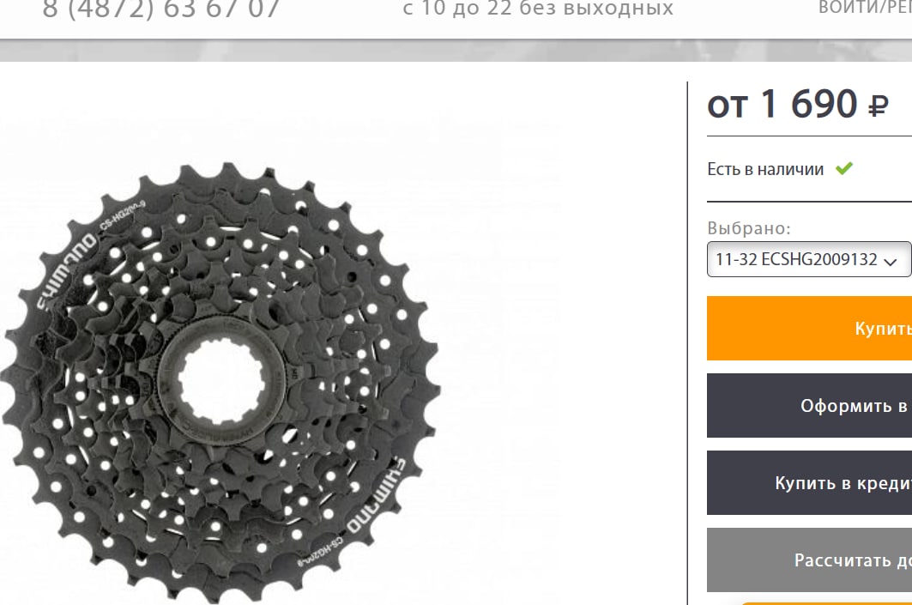Screen dimensions: 912x605
Task: Click the ruble currency symbol by the price
Action: click(879, 107)
